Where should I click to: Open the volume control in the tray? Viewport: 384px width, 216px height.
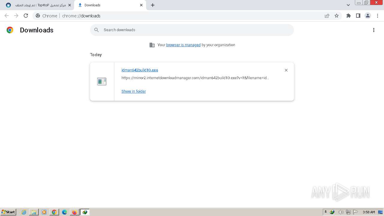point(341,212)
